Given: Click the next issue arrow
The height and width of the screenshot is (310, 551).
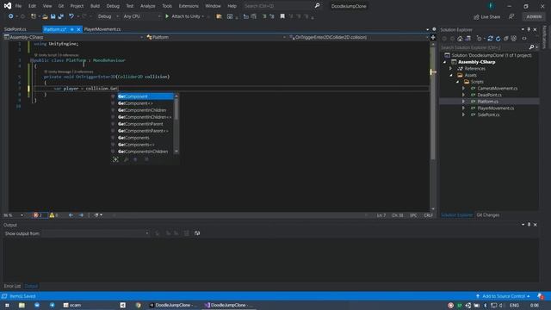Looking at the screenshot, I should (81, 215).
